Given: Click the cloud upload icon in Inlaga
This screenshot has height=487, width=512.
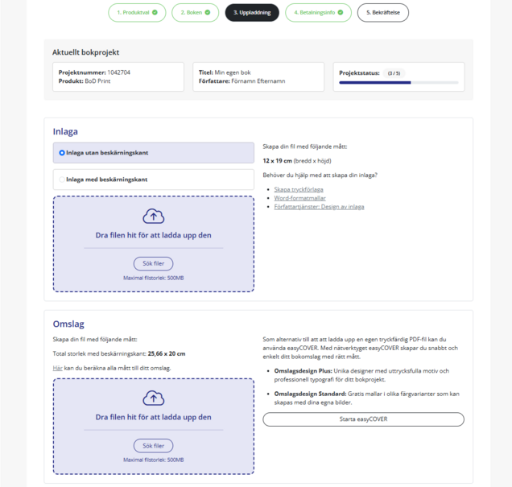Looking at the screenshot, I should [154, 216].
